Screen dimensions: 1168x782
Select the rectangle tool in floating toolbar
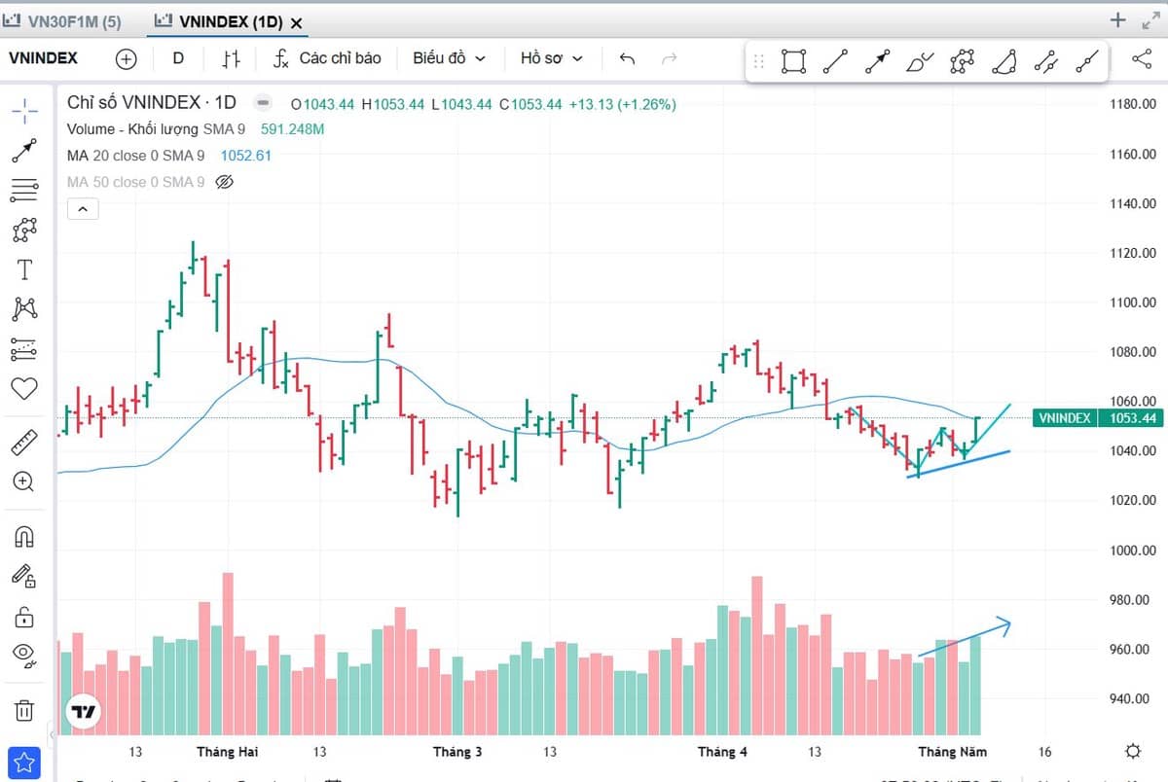click(x=793, y=62)
